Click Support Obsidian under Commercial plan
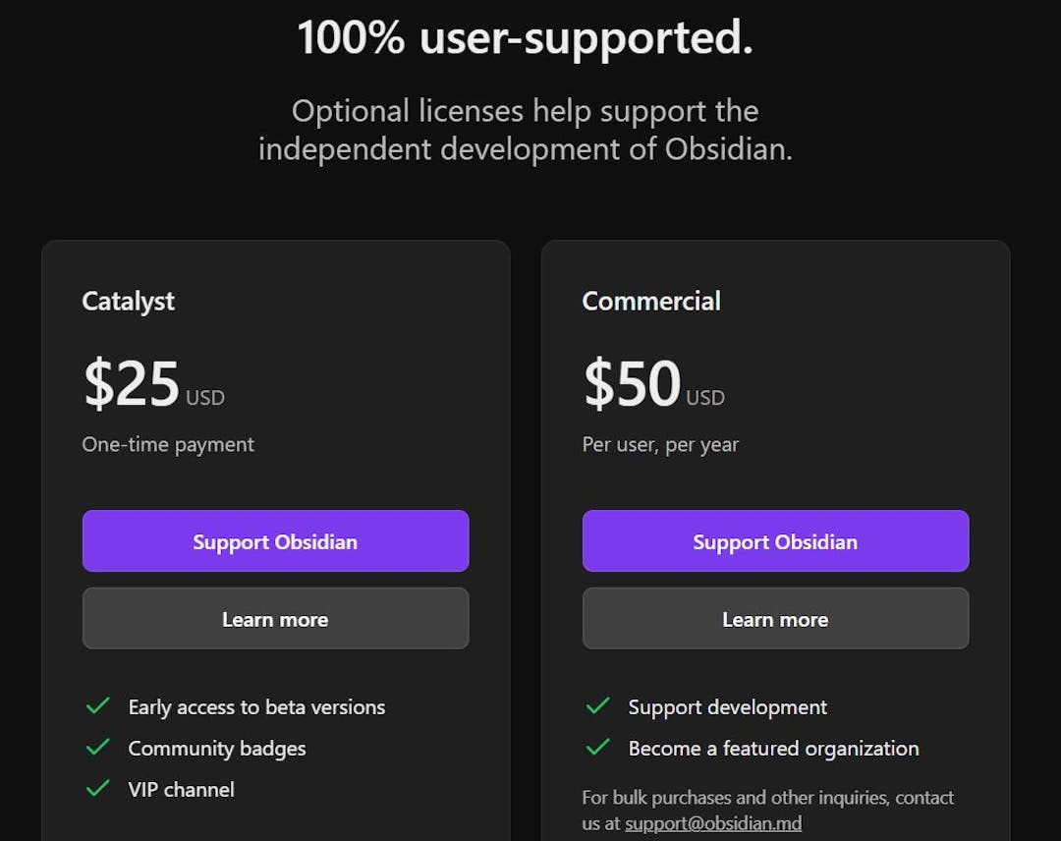1061x841 pixels. 775,541
